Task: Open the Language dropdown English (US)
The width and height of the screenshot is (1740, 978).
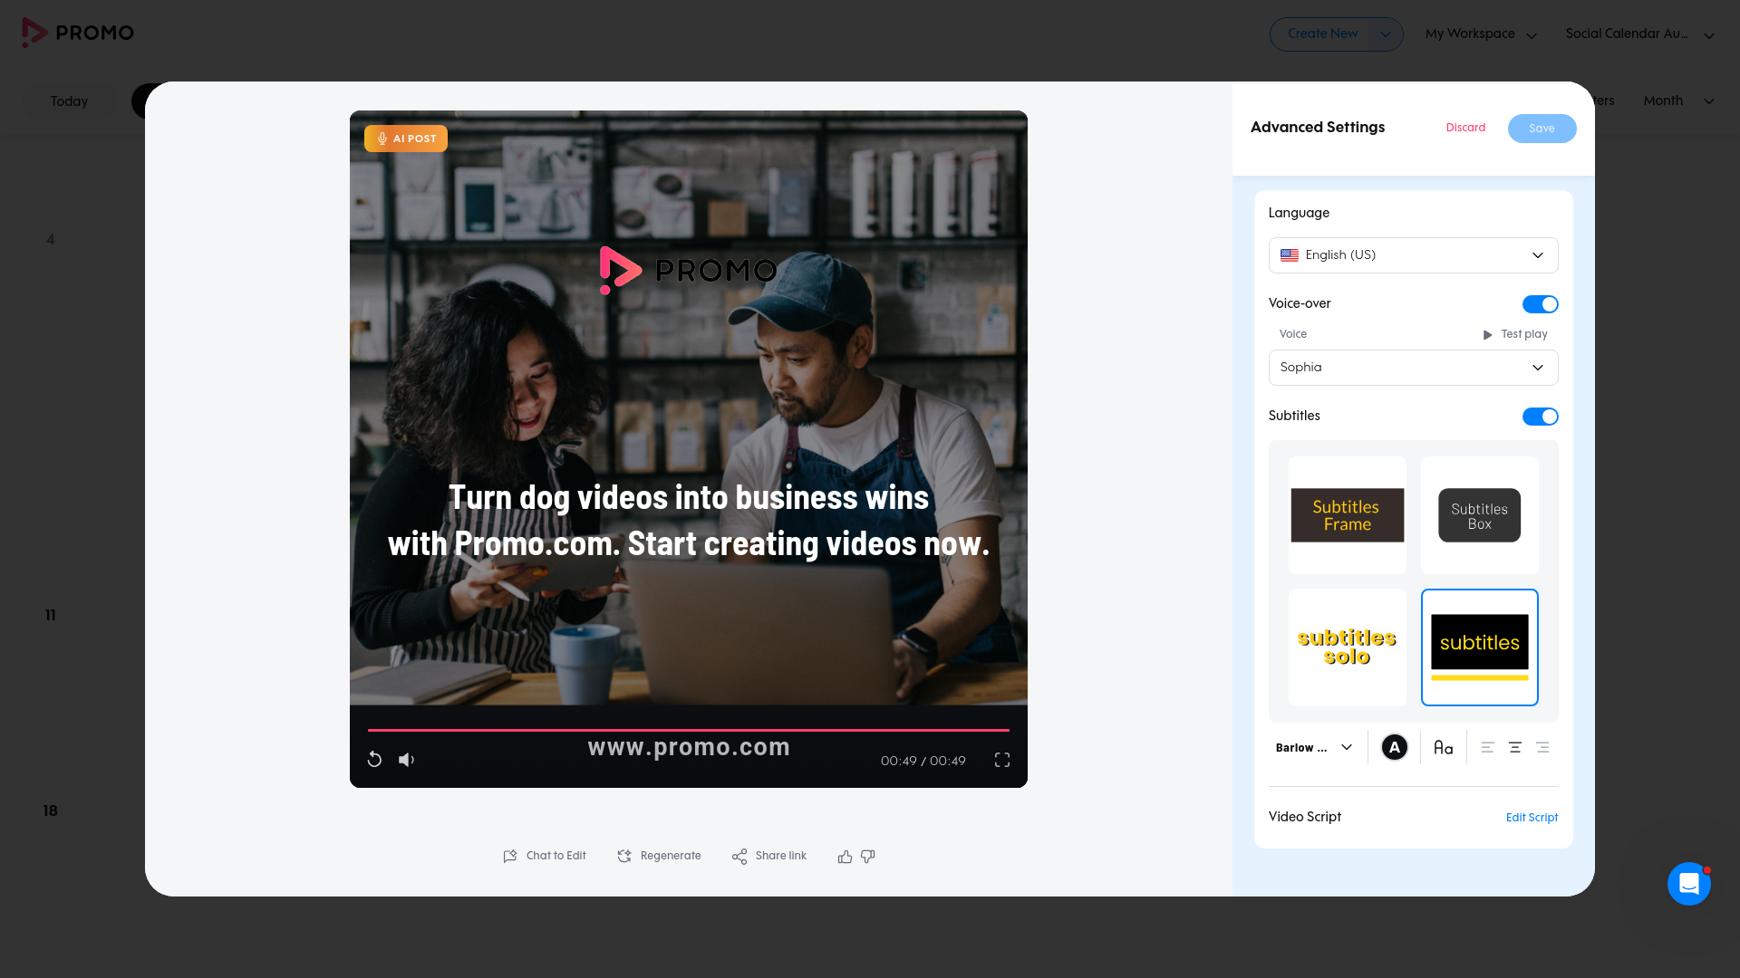Action: pos(1413,255)
